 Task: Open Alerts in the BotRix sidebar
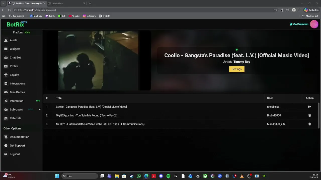coord(14,40)
